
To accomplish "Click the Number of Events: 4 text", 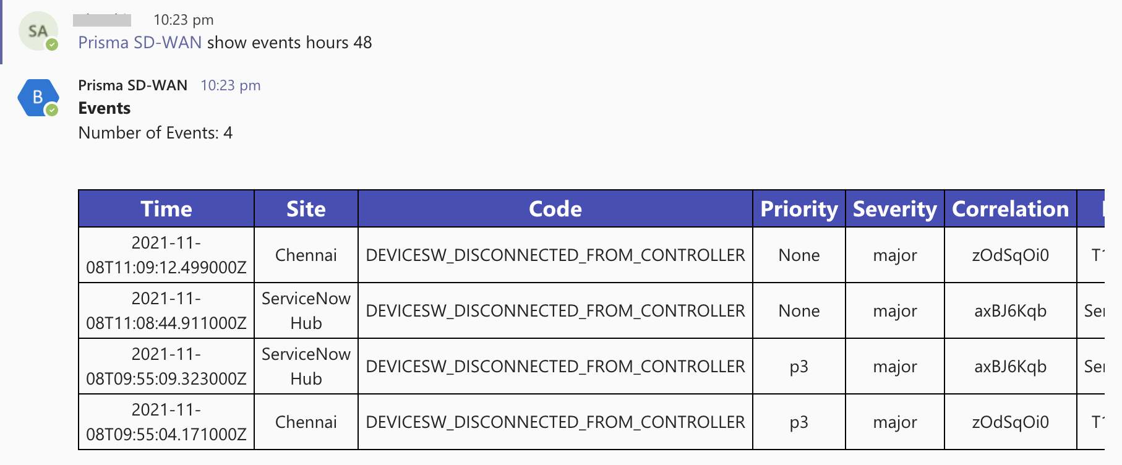I will pos(155,133).
